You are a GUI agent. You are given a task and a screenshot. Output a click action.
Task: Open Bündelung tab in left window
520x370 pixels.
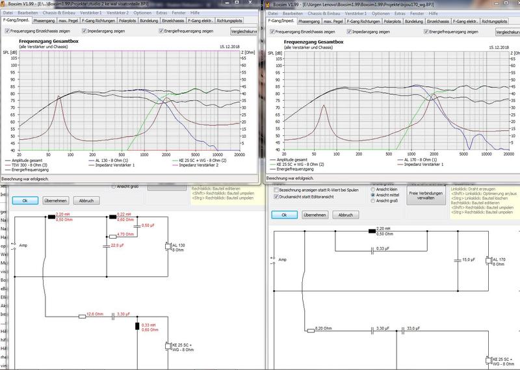149,21
